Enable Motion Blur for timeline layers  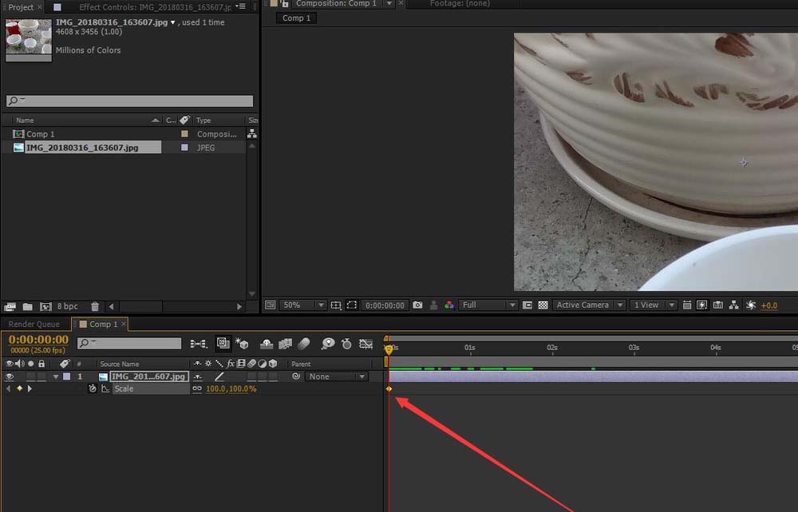pos(303,344)
